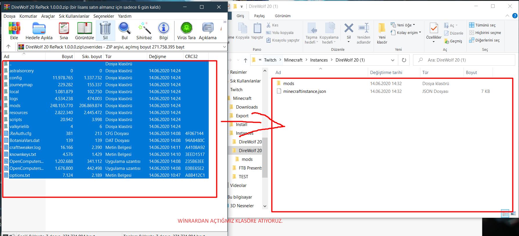Click Yapıştır (Paste) in Explorer ribbon

[257, 31]
